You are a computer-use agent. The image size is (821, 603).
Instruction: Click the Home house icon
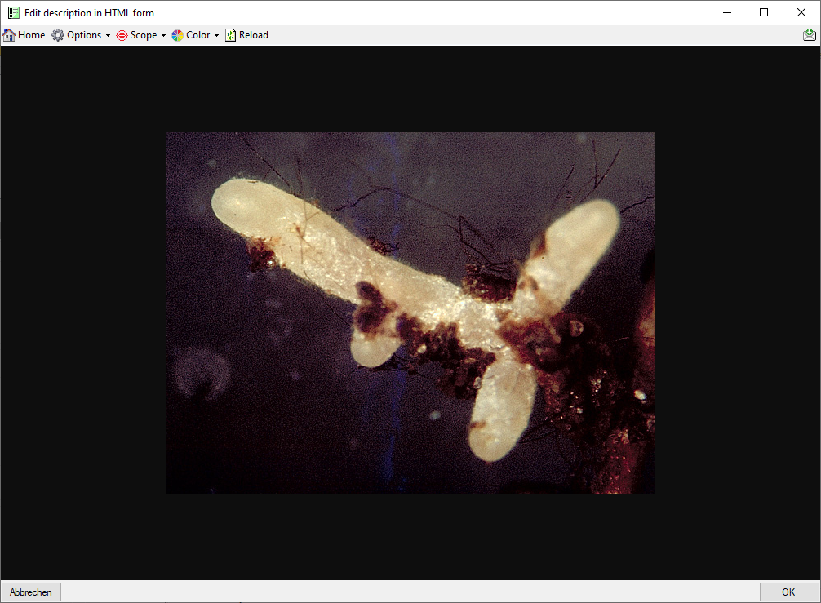(9, 35)
